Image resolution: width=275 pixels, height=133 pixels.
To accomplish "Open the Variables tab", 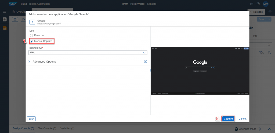I will pos(67,128).
